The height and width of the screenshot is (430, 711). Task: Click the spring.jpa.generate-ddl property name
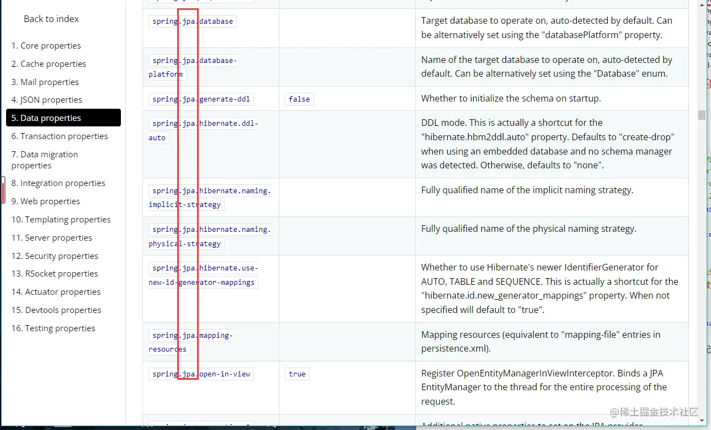(x=201, y=99)
